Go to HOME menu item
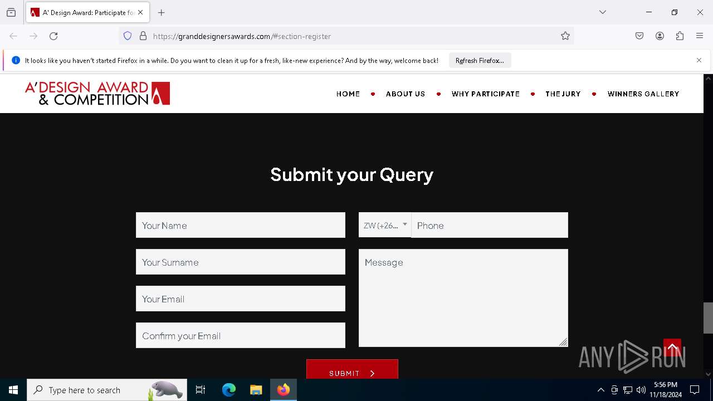This screenshot has width=713, height=401. (348, 94)
